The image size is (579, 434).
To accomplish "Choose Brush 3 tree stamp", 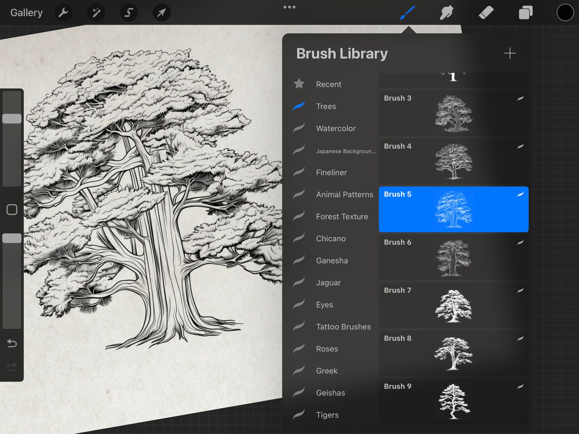I will [453, 113].
